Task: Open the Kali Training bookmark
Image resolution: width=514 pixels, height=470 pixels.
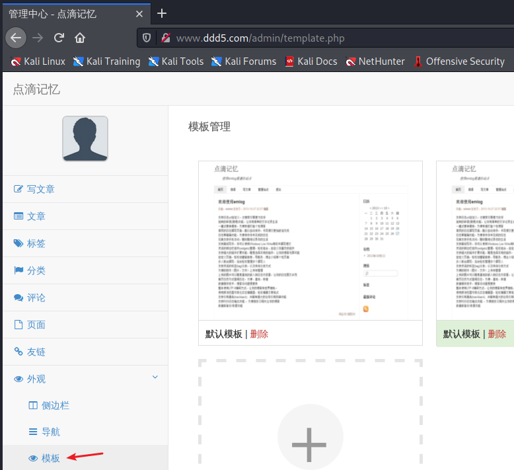Action: tap(106, 61)
